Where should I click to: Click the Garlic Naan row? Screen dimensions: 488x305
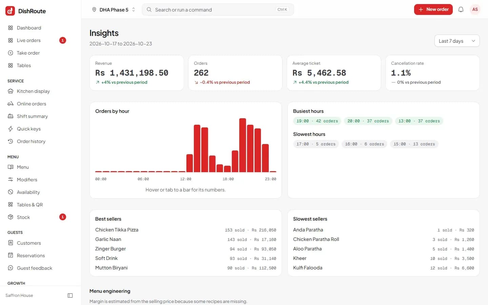pyautogui.click(x=186, y=239)
